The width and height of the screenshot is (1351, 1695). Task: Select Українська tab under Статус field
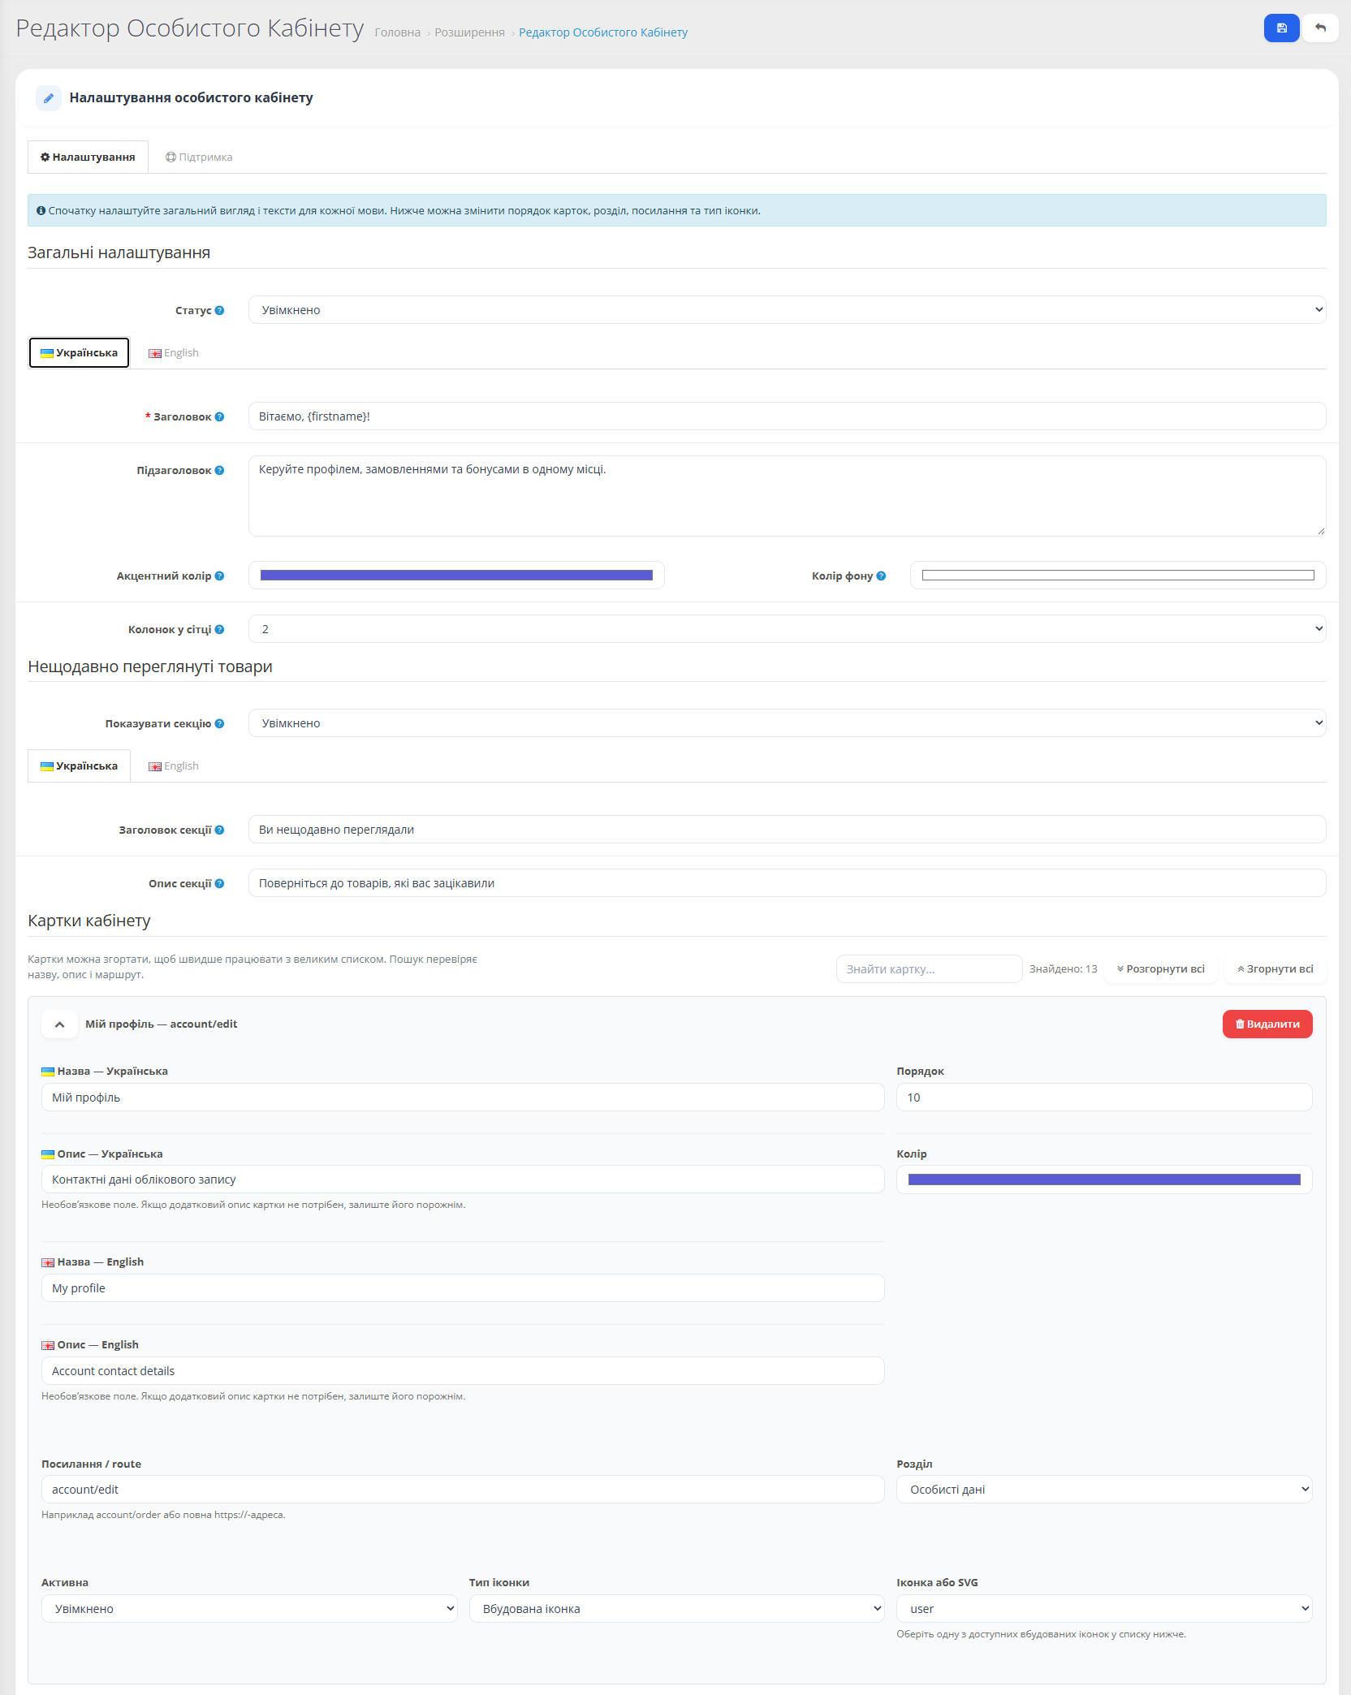(79, 353)
